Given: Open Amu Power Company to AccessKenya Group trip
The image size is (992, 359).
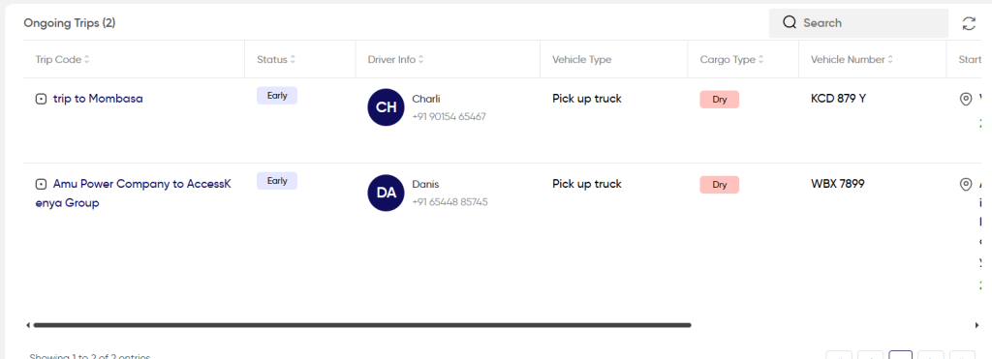Looking at the screenshot, I should [134, 194].
